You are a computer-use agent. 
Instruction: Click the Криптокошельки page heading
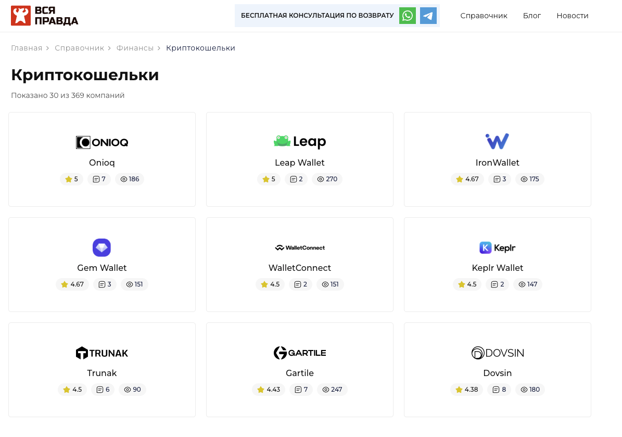tap(85, 76)
